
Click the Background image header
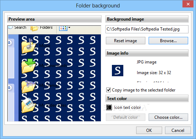[147, 19]
